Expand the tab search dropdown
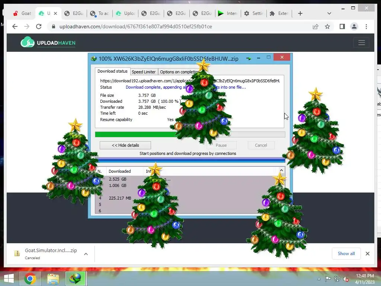Viewport: 381px width, 286px height. (x=329, y=13)
